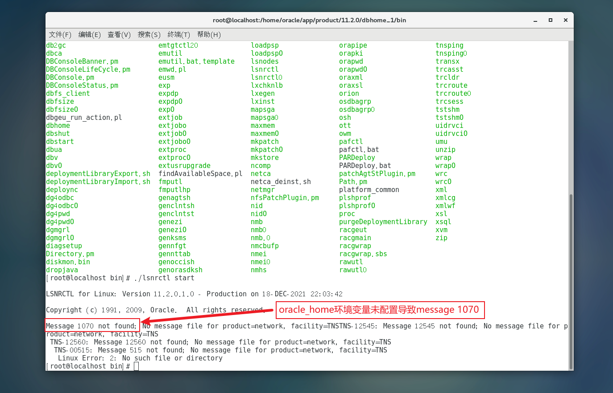613x393 pixels.
Task: Click the file name netca
Action: tap(261, 174)
